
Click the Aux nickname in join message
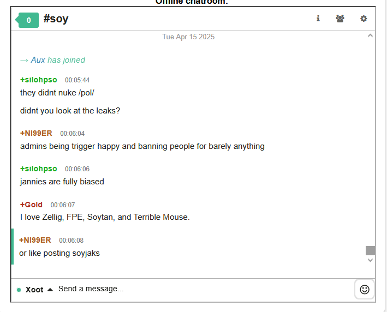38,60
